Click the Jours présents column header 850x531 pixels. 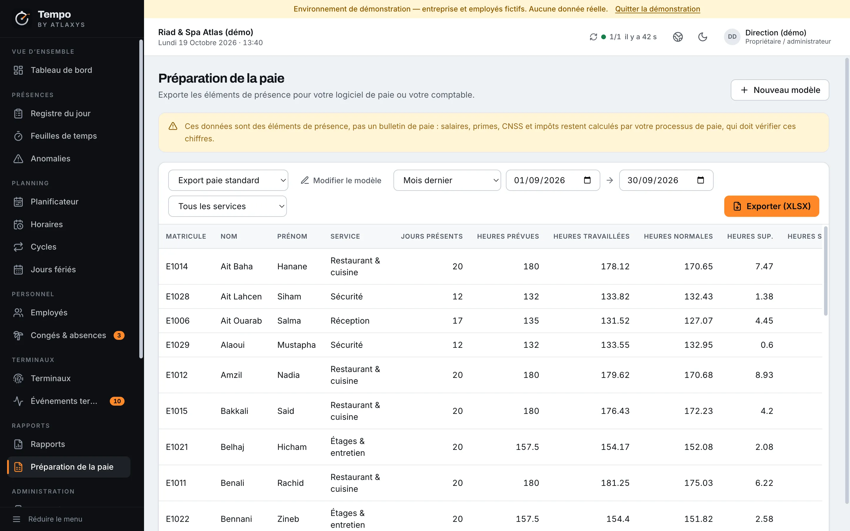tap(432, 237)
